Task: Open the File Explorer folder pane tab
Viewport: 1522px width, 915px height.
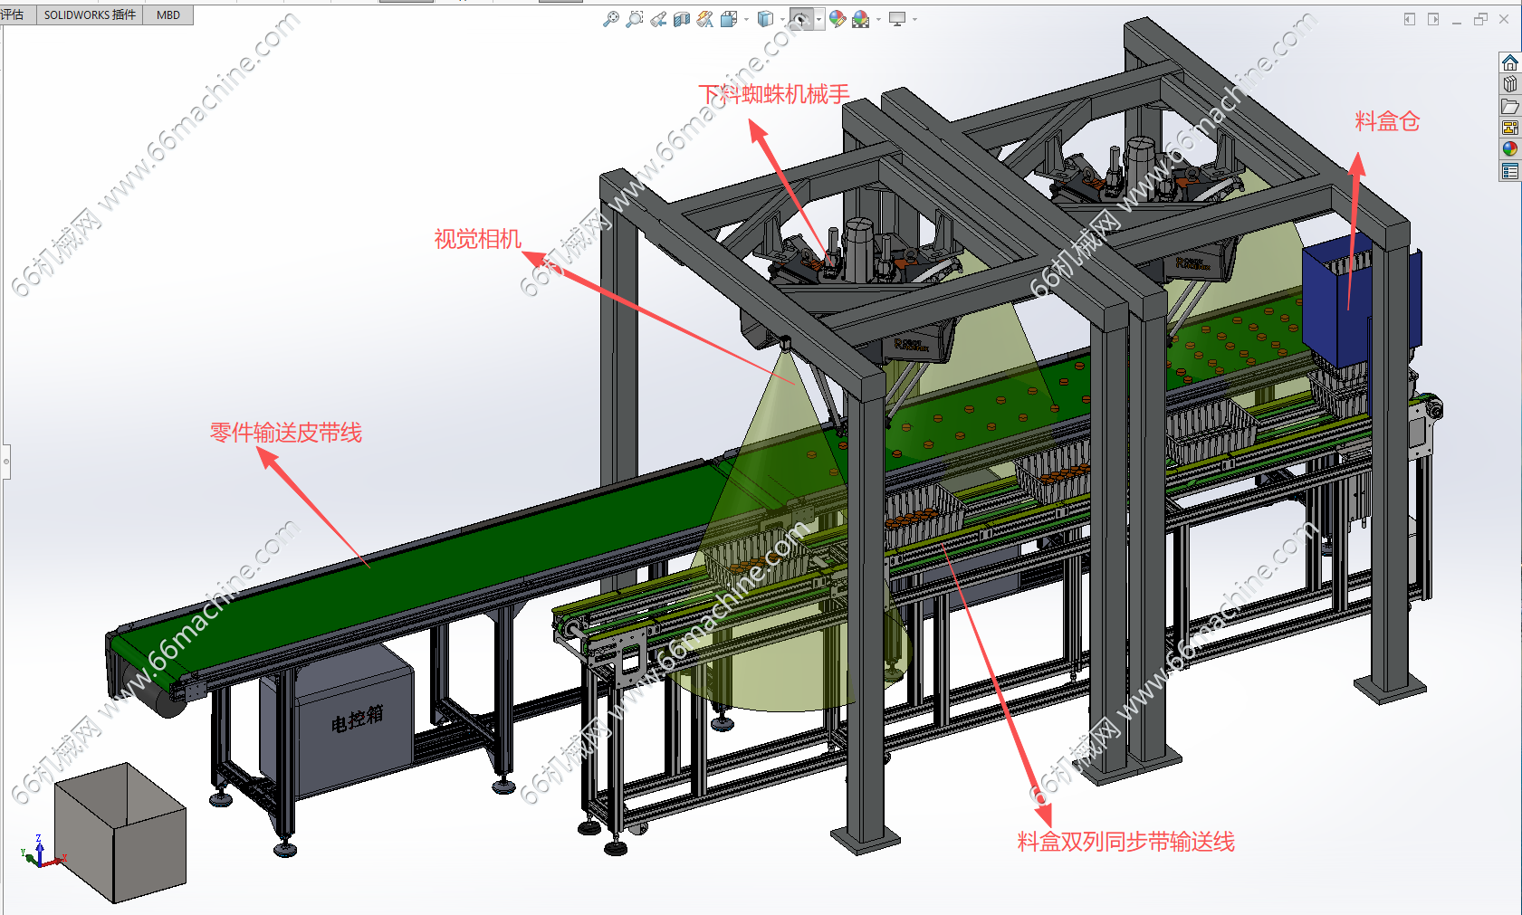Action: click(1509, 106)
